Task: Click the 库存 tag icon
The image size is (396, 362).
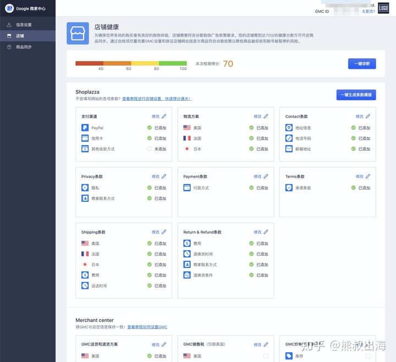Action: click(289, 356)
